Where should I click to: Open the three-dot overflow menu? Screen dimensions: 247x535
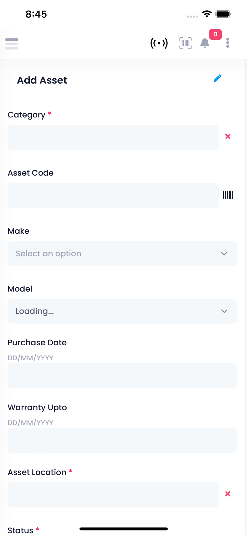point(227,43)
